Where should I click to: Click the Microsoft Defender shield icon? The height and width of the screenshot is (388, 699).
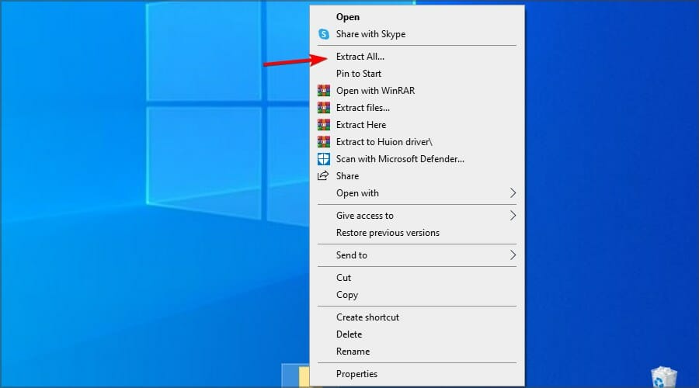(x=324, y=158)
